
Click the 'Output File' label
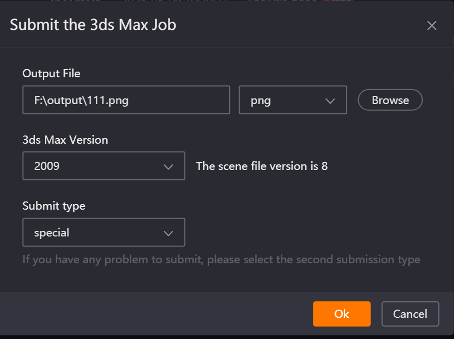[x=51, y=74]
